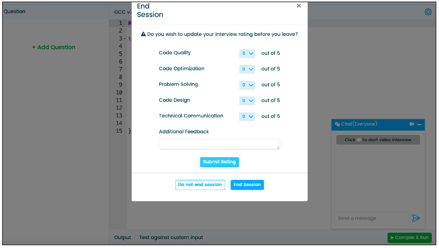Start video call from chat header

tap(411, 124)
